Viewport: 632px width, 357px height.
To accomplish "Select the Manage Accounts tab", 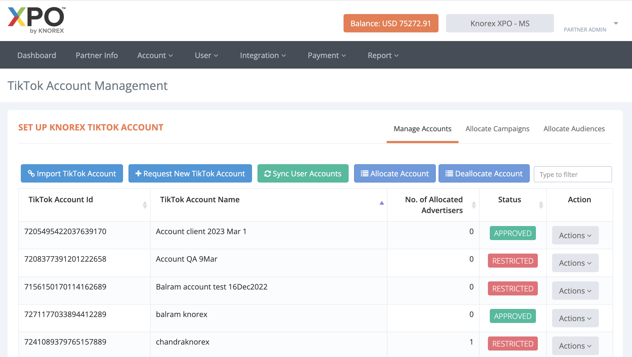I will click(x=423, y=129).
